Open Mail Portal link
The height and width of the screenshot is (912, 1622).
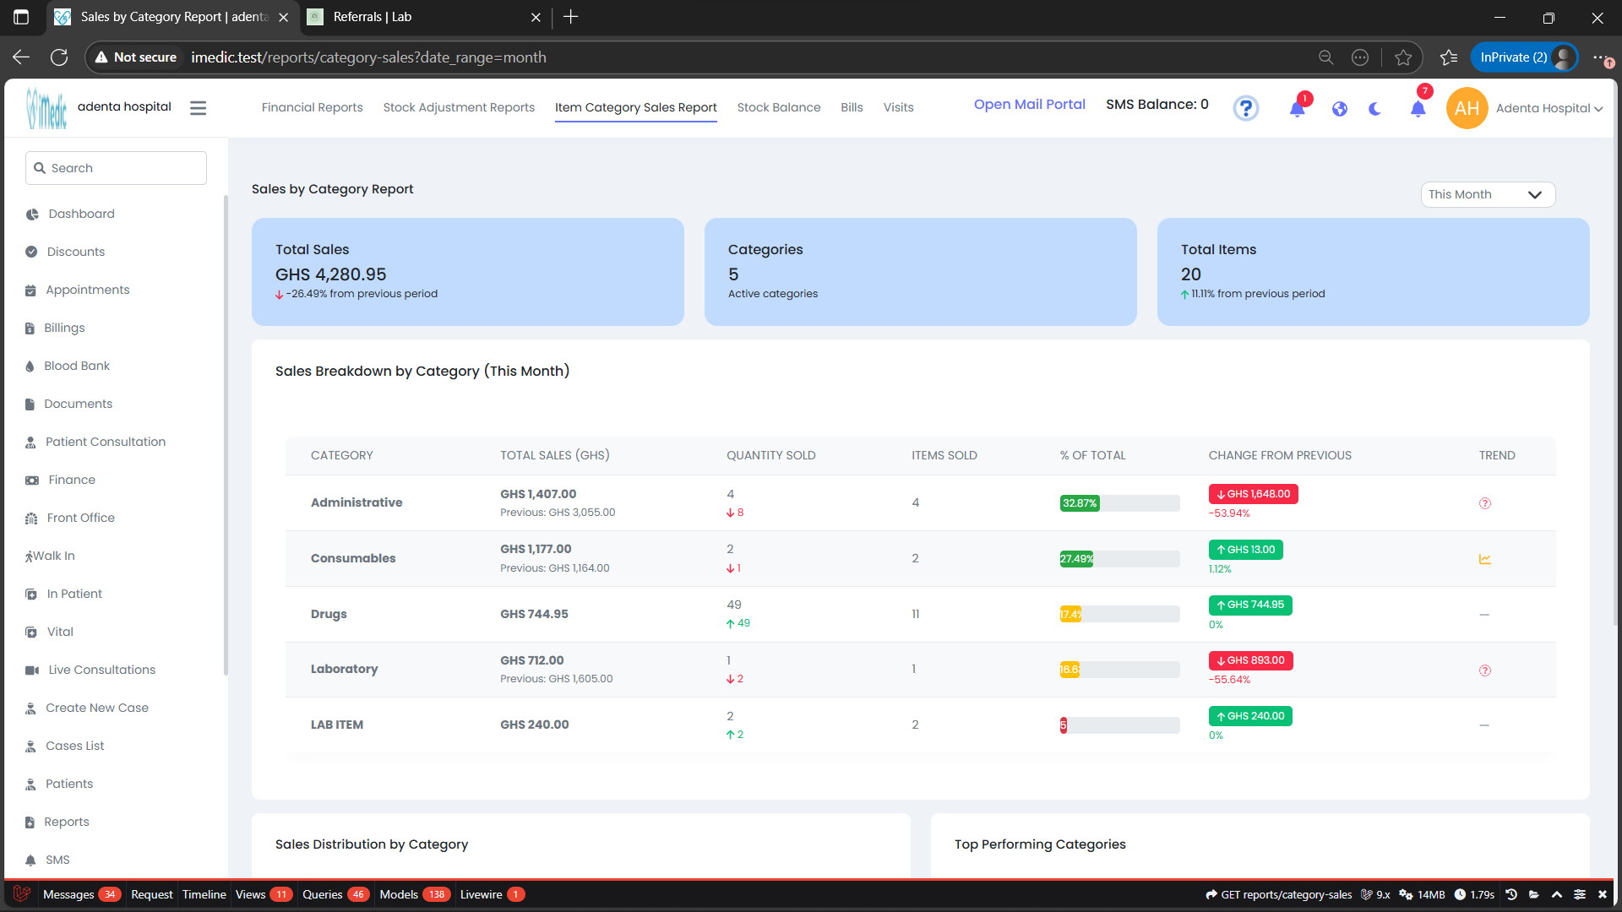1029,105
